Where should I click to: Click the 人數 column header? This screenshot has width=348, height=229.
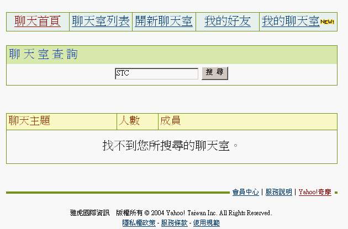(130, 121)
